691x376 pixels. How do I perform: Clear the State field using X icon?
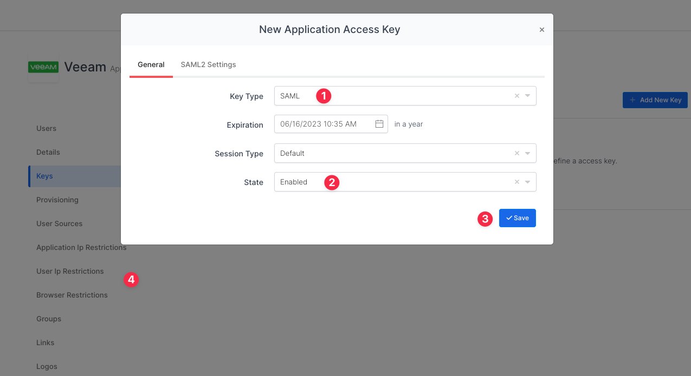pyautogui.click(x=516, y=182)
